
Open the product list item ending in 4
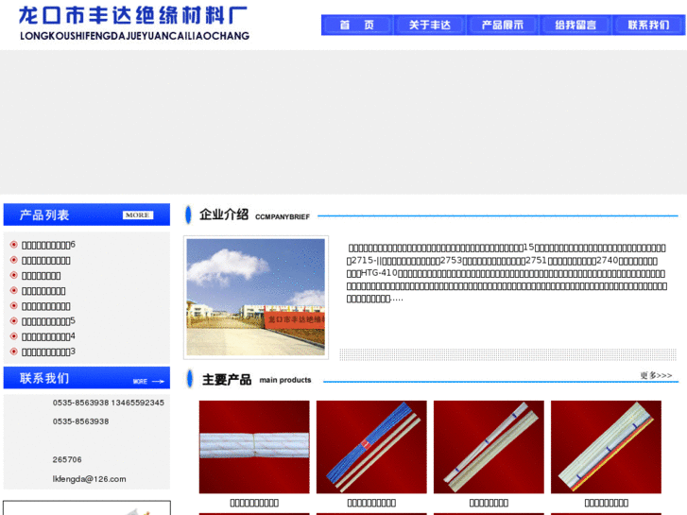(x=48, y=336)
